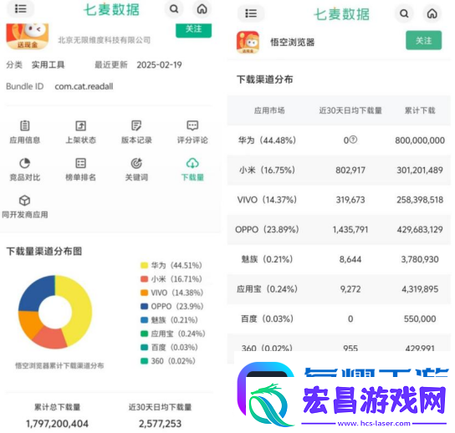Click the 下载量渠道分布图 chart heading
Screen dimensions: 455x433
point(44,251)
